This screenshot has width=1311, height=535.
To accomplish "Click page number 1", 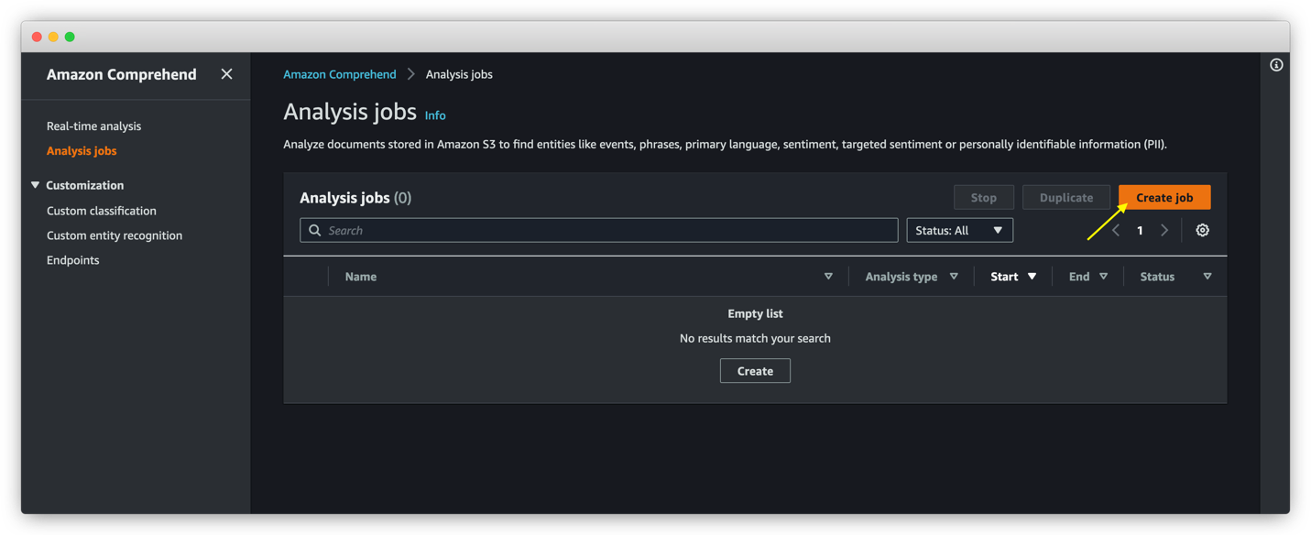I will coord(1140,231).
